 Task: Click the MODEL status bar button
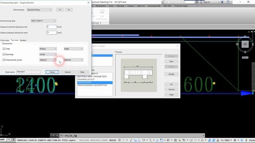(x=113, y=140)
